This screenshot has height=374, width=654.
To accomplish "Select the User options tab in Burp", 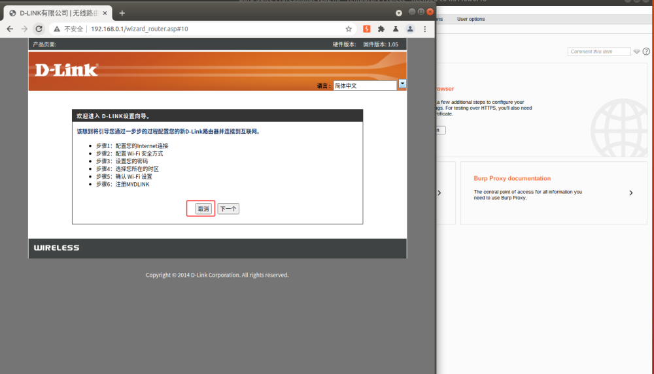I will pyautogui.click(x=471, y=19).
